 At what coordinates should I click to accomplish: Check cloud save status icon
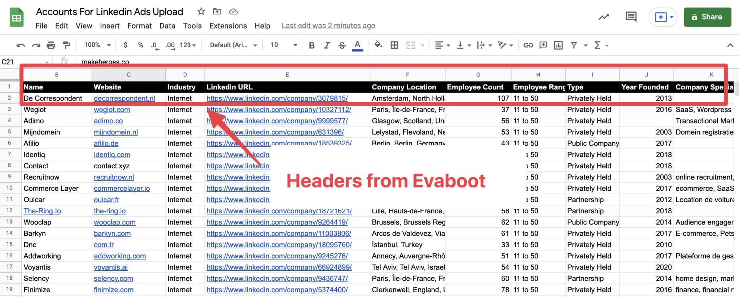(x=233, y=12)
